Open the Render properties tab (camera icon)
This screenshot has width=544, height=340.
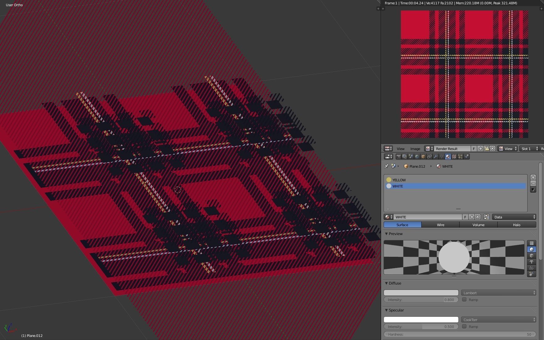pos(398,157)
